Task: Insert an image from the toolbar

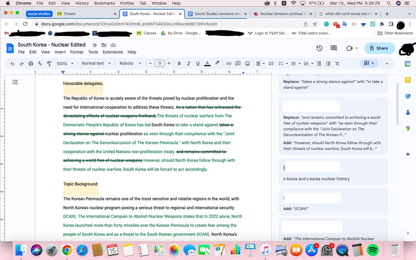Action: pyautogui.click(x=248, y=63)
